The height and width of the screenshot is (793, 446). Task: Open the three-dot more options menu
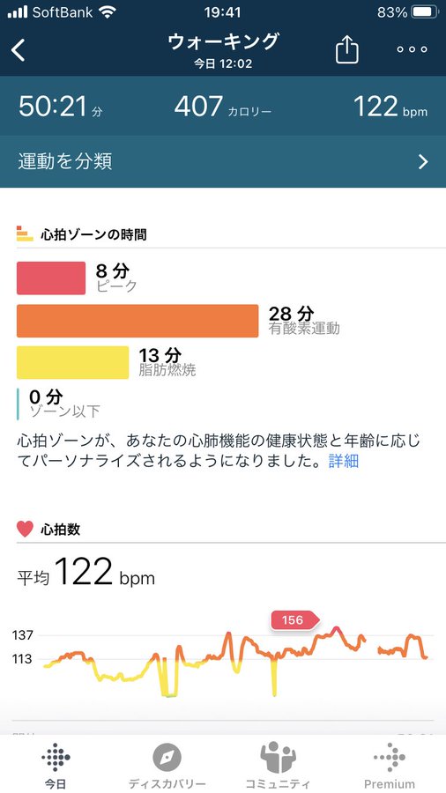click(x=413, y=49)
